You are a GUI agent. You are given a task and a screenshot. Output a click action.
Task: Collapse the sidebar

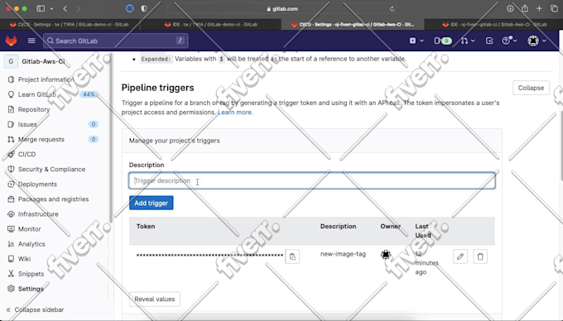pyautogui.click(x=35, y=309)
